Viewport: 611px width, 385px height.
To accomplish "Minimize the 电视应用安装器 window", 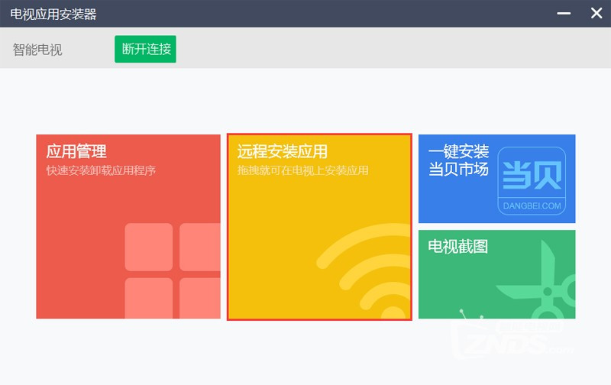I will tap(564, 13).
